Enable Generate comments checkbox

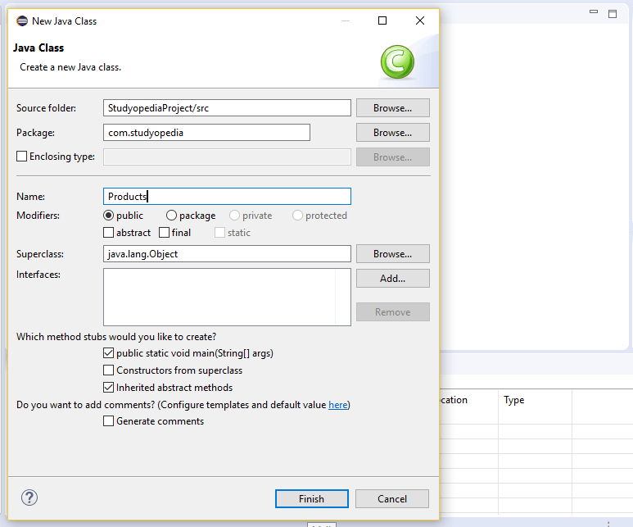click(108, 421)
